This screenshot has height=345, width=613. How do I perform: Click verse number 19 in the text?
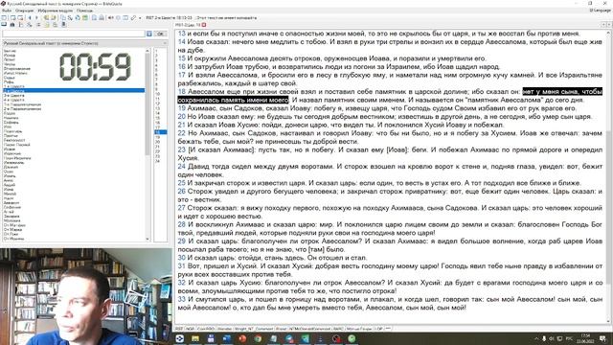181,108
